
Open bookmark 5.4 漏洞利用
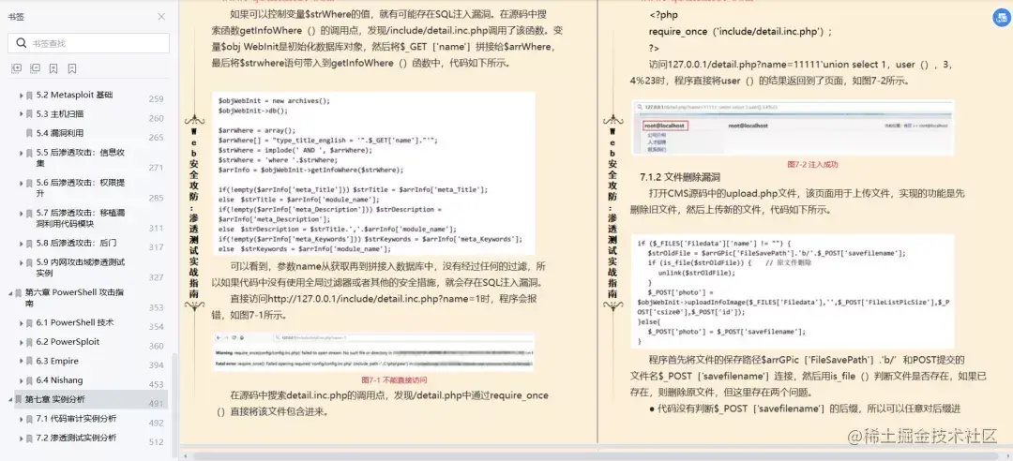[x=60, y=133]
